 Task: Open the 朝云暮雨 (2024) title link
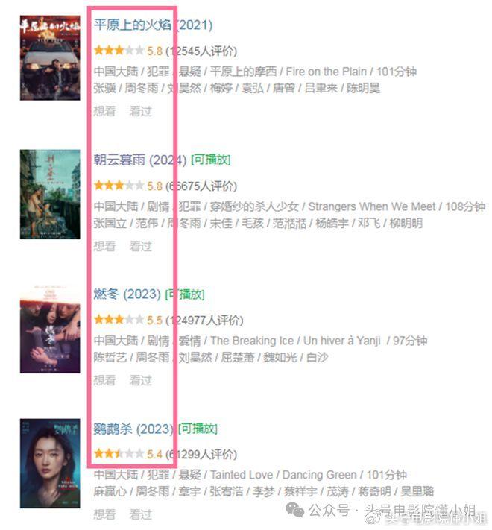[x=140, y=160]
